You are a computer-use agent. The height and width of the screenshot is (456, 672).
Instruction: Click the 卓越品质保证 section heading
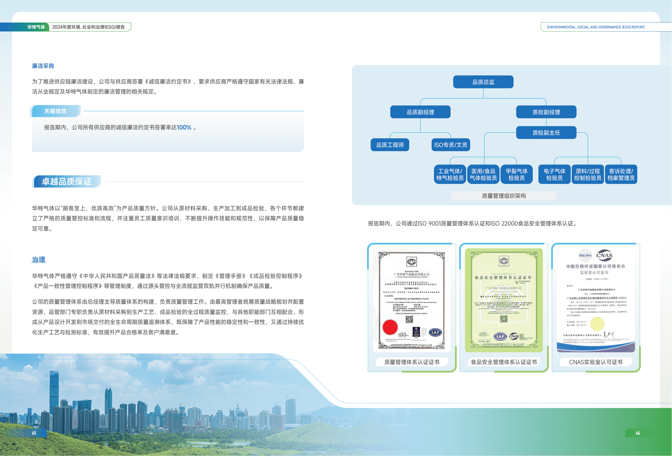67,182
